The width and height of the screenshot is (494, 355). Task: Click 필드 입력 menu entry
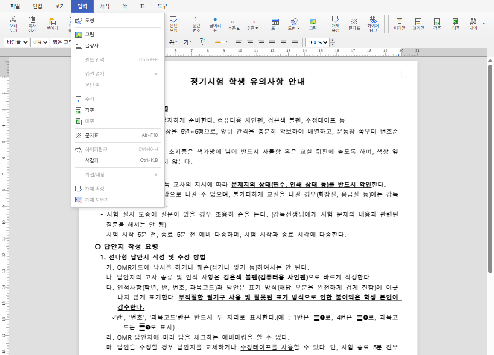coord(117,59)
